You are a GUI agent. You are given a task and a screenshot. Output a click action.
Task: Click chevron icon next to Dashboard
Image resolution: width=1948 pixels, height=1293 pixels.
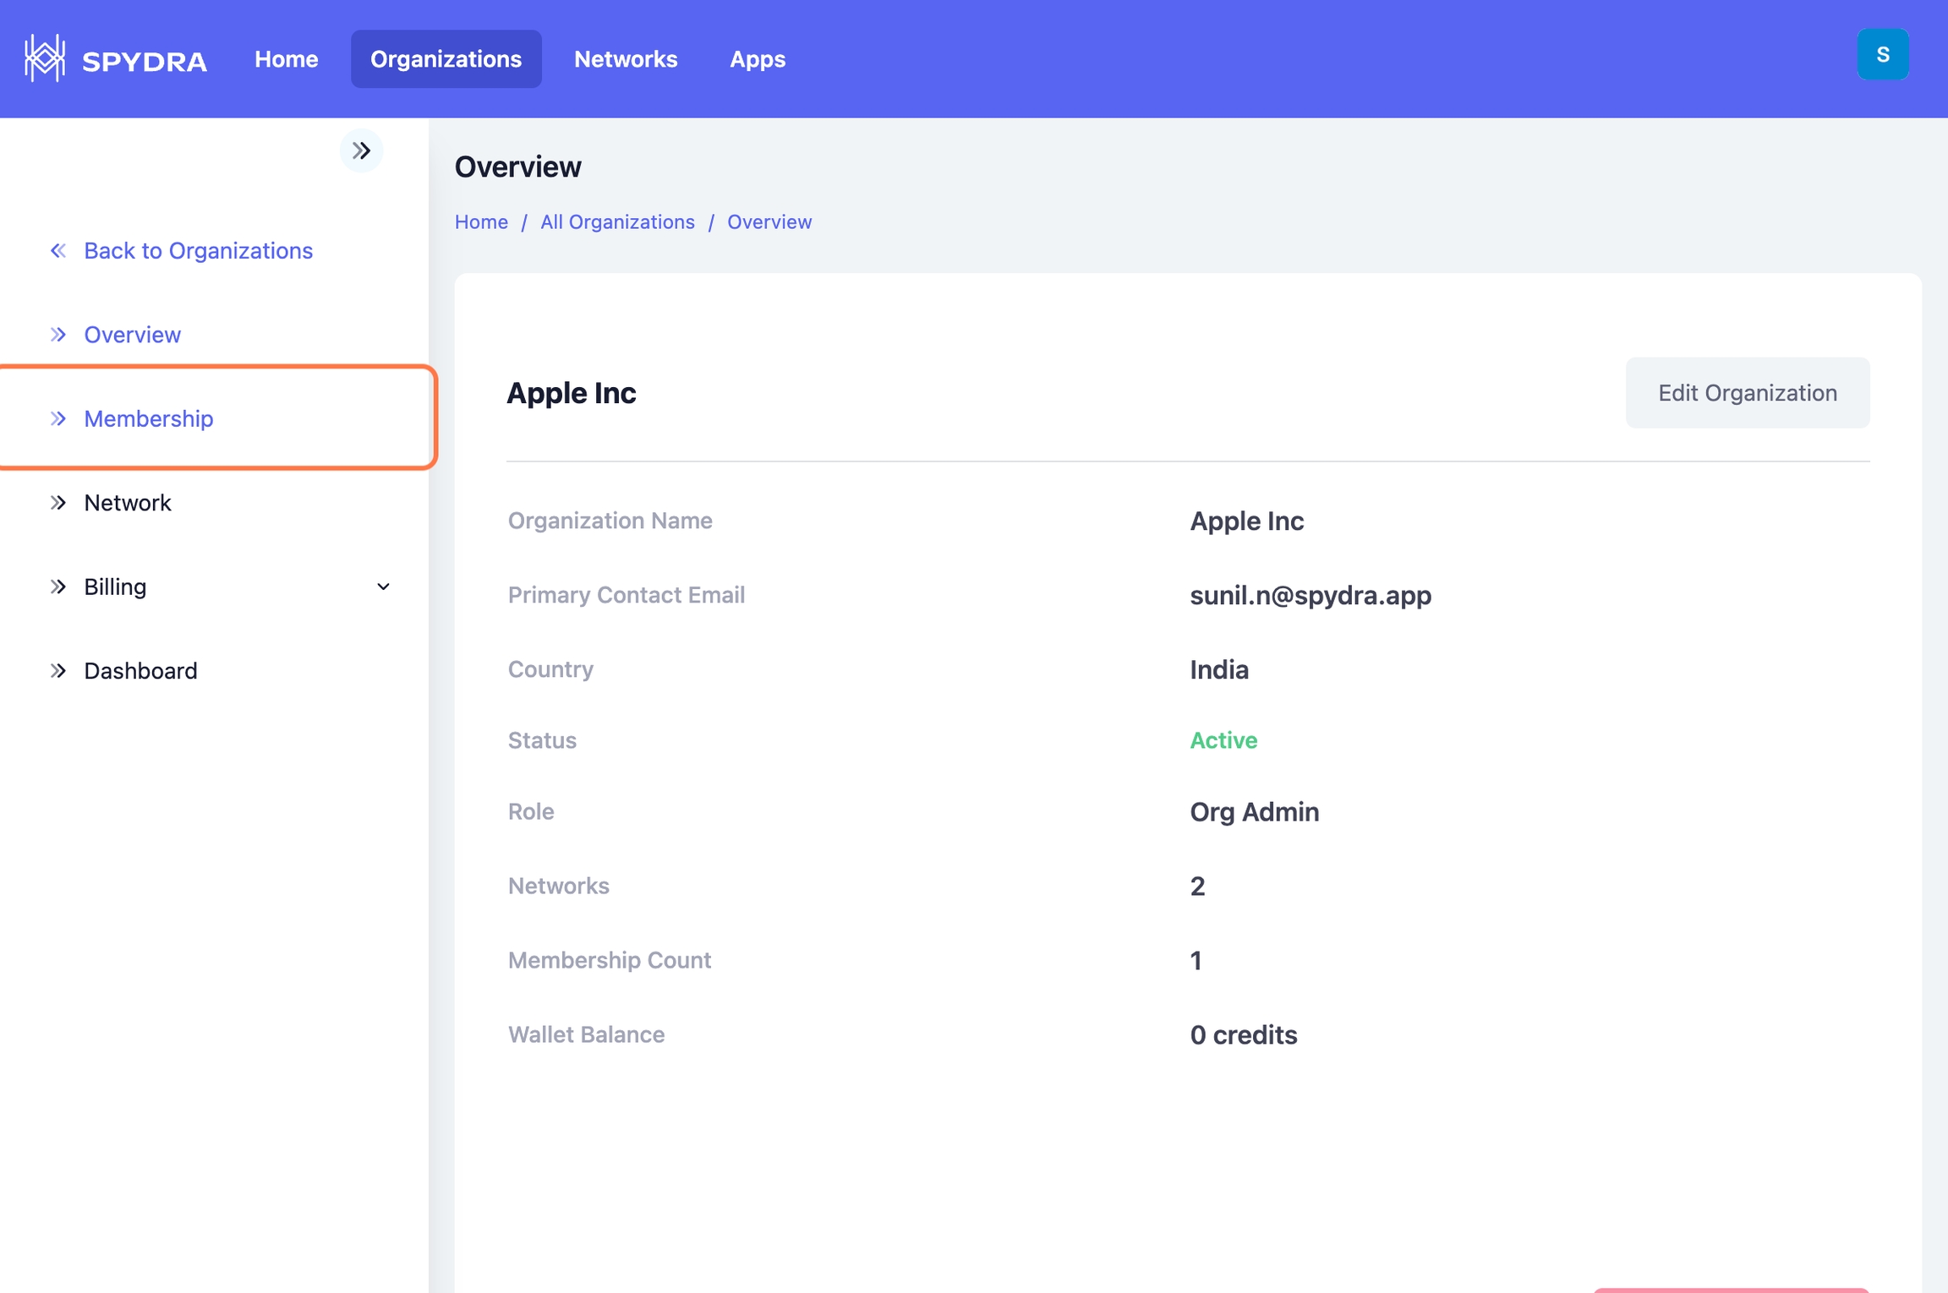click(x=57, y=671)
